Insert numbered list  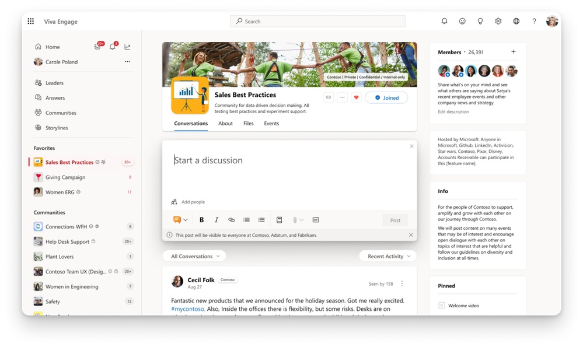tap(261, 220)
